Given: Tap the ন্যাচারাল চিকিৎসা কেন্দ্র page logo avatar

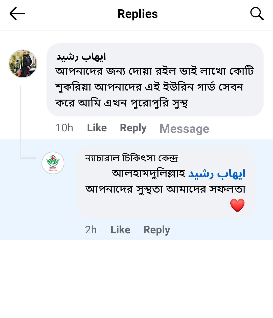Looking at the screenshot, I should tap(53, 163).
